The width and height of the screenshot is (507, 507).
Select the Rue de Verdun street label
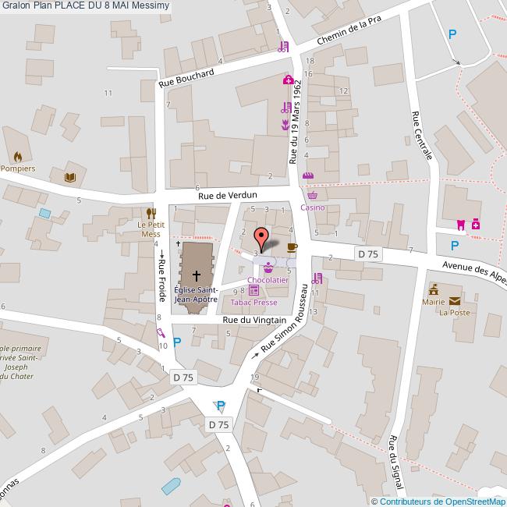pos(227,196)
